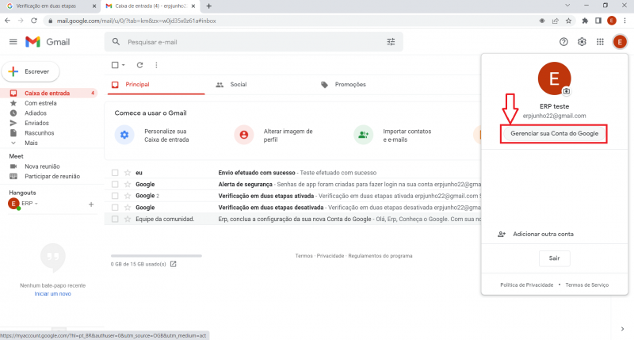Check the Equipe da comunidad. email
Screen dimensions: 634x340
[115, 219]
